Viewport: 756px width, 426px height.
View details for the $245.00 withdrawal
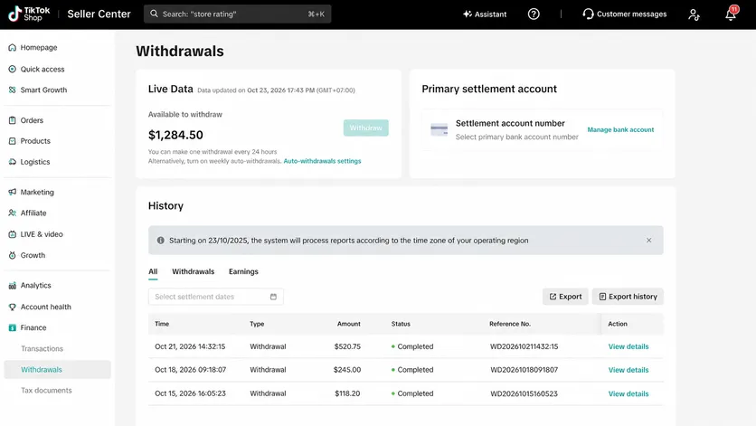point(628,370)
